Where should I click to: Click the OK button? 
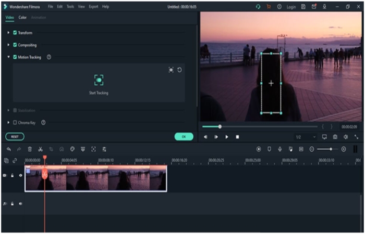[x=184, y=136]
